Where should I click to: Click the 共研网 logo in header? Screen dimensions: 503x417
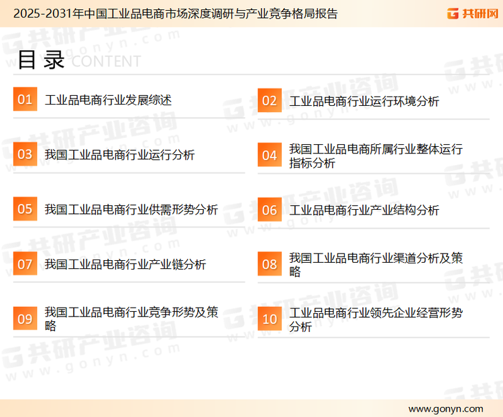(x=473, y=13)
